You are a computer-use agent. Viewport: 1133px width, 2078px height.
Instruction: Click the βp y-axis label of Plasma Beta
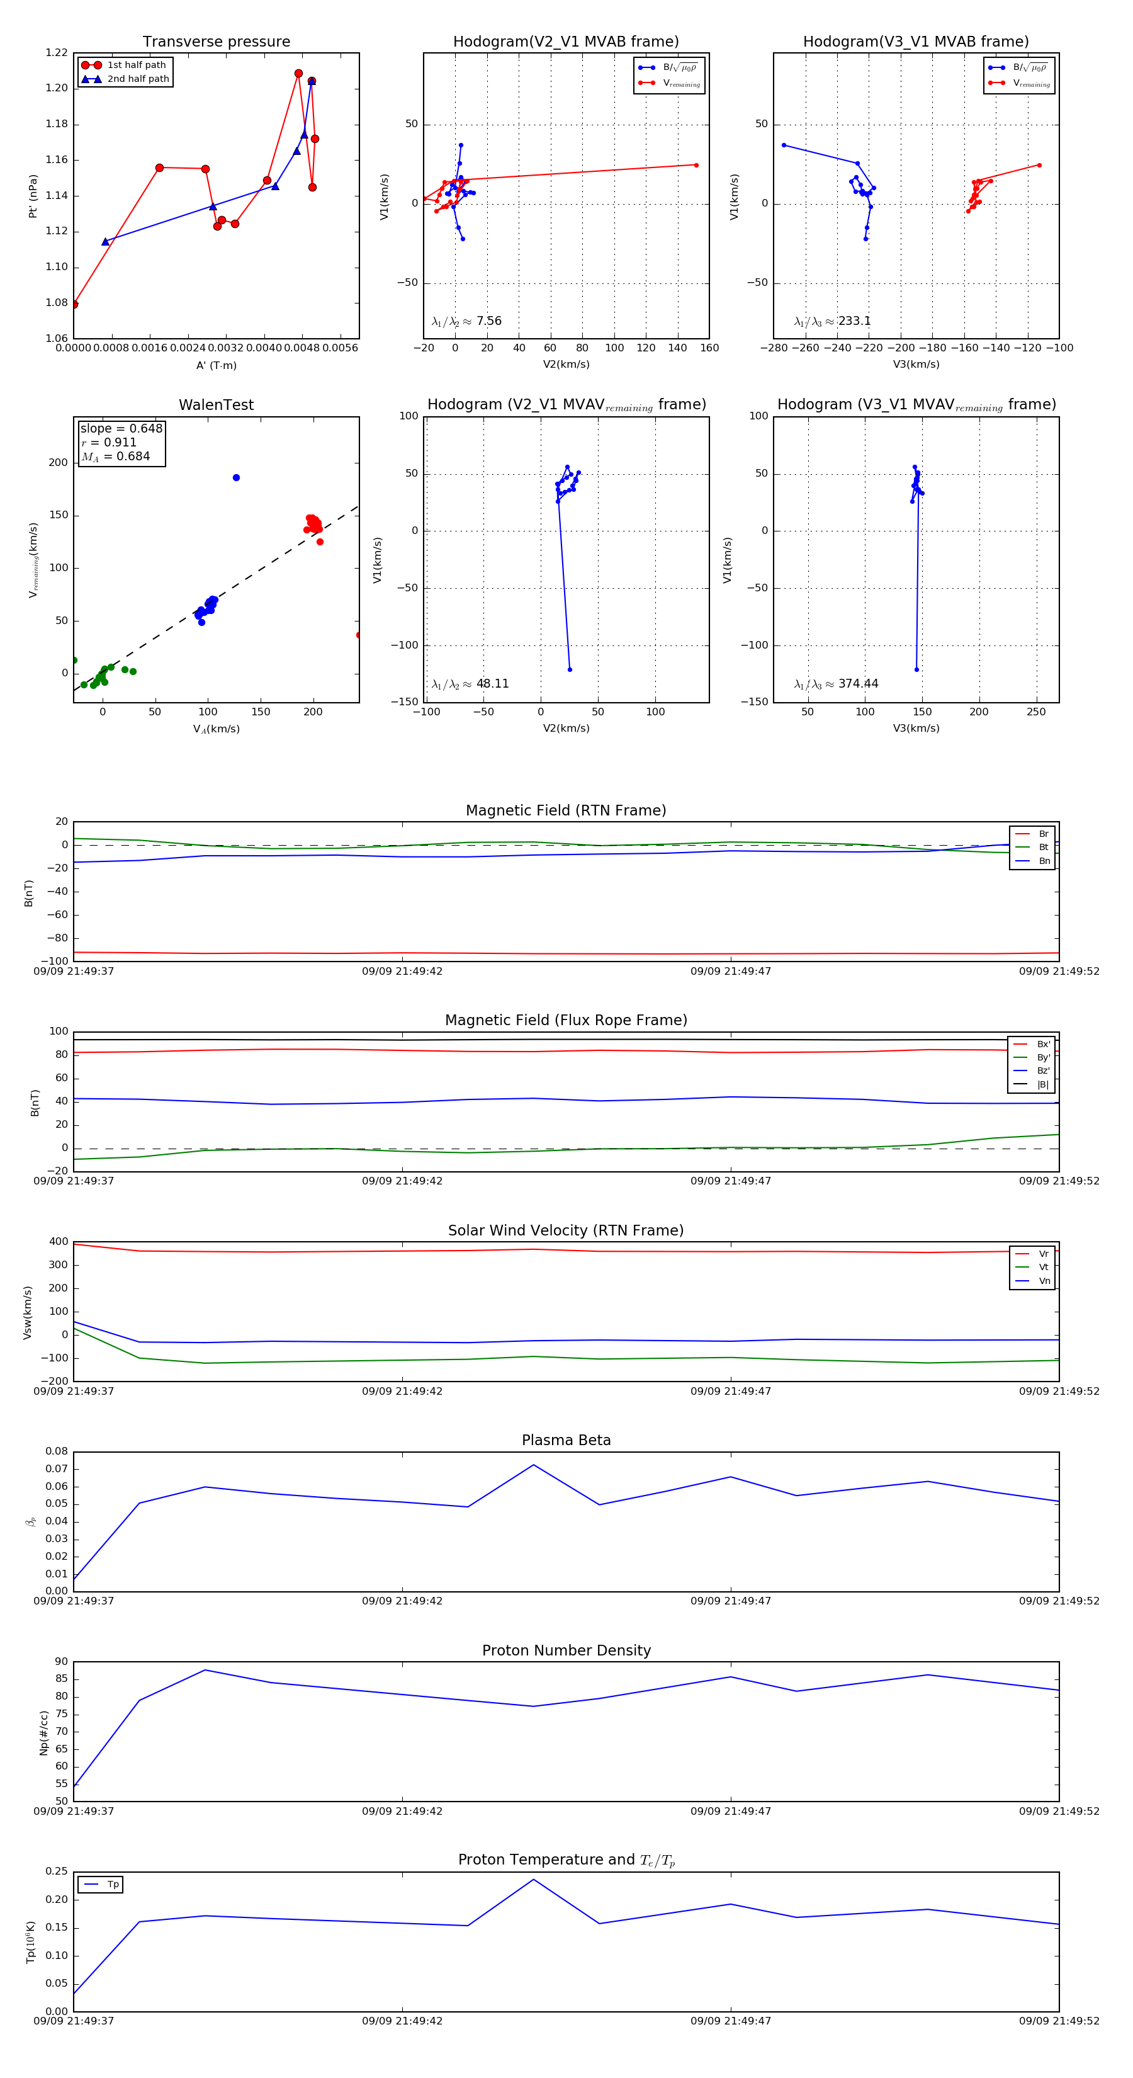point(31,1522)
